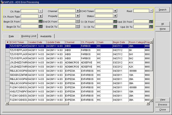Expand the ECHO Token dropdown
This screenshot has height=115, width=172.
tap(115, 11)
